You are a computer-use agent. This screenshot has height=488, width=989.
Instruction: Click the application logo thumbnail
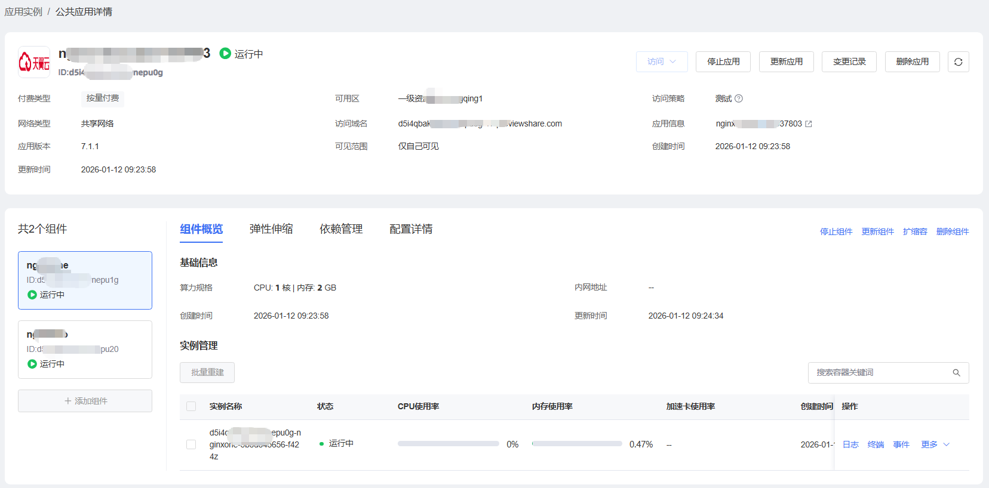(x=34, y=62)
